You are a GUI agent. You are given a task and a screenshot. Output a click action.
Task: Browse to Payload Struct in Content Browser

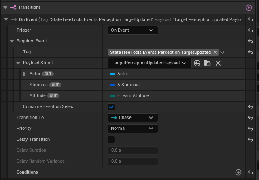[208, 63]
